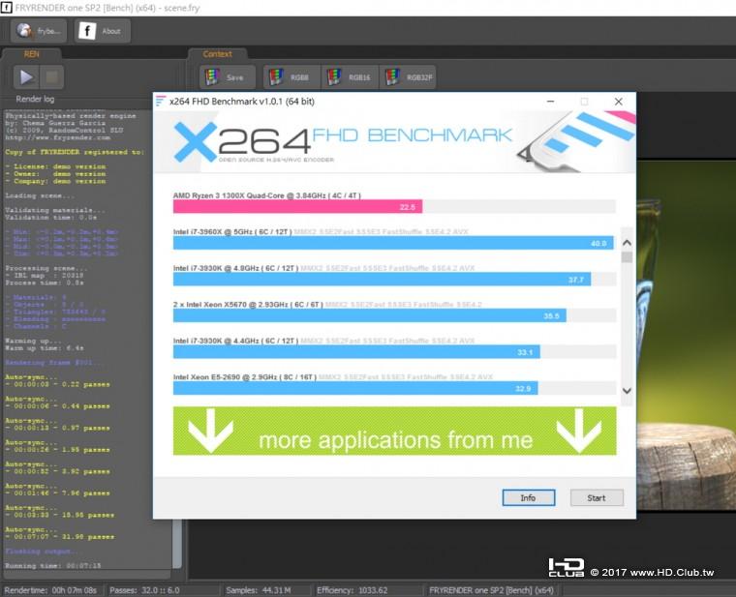
Task: Save the rendered image
Action: tap(228, 77)
